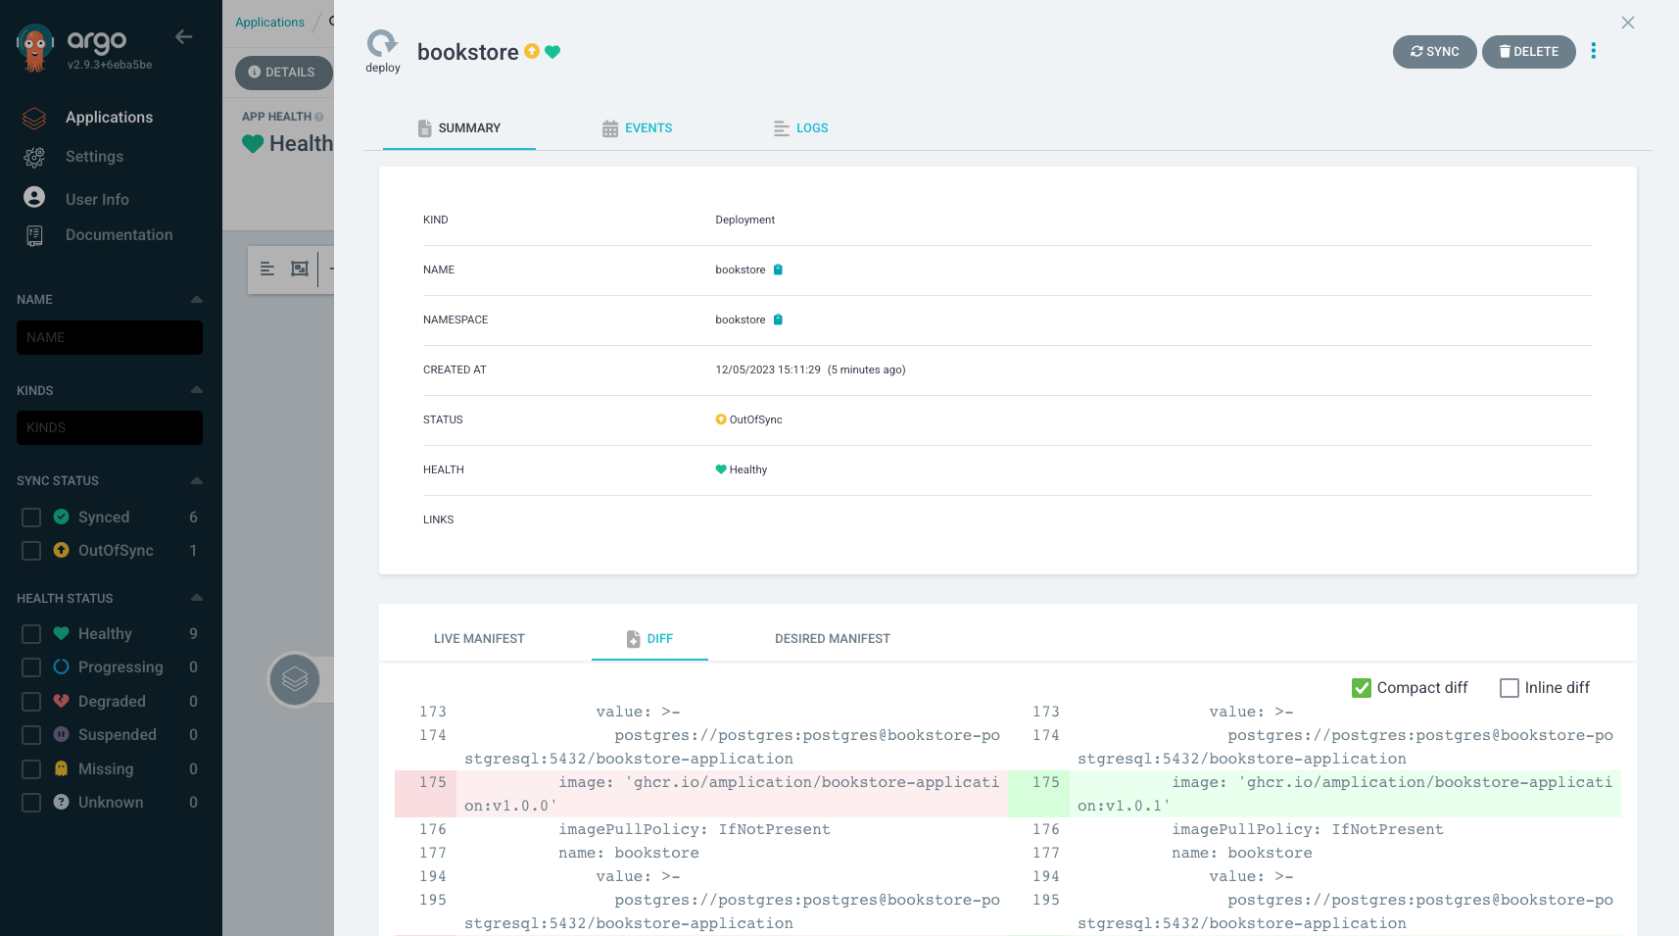1679x936 pixels.
Task: Collapse the KINDS filter section
Action: coord(197,390)
